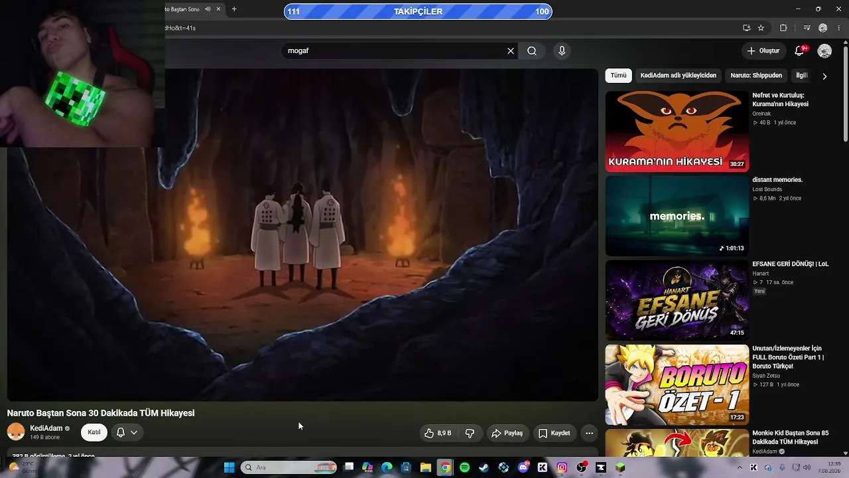Open the Siyah Zetsu channel name
The image size is (849, 478).
766,376
